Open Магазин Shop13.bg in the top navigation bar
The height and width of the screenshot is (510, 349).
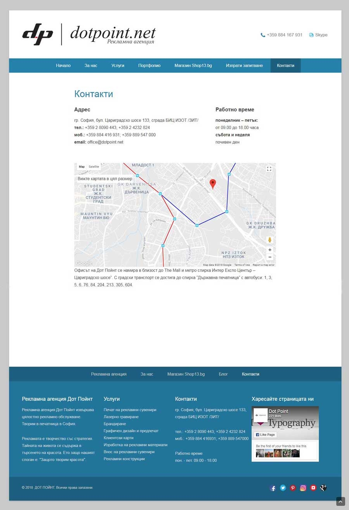(x=193, y=65)
